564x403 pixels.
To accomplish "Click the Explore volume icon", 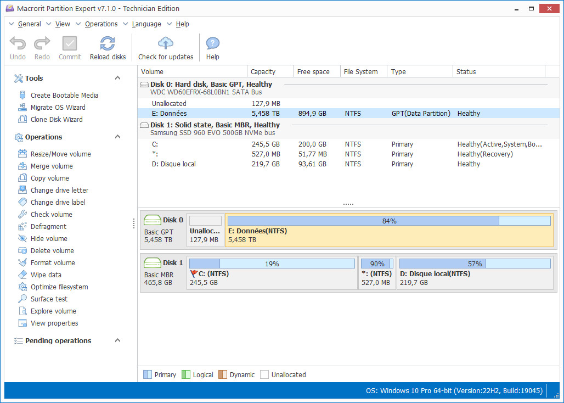I will [22, 311].
